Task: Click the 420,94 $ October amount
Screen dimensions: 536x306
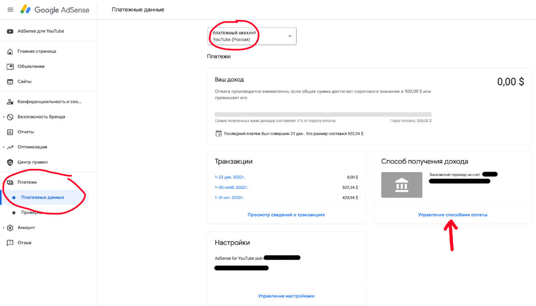Action: tap(350, 198)
